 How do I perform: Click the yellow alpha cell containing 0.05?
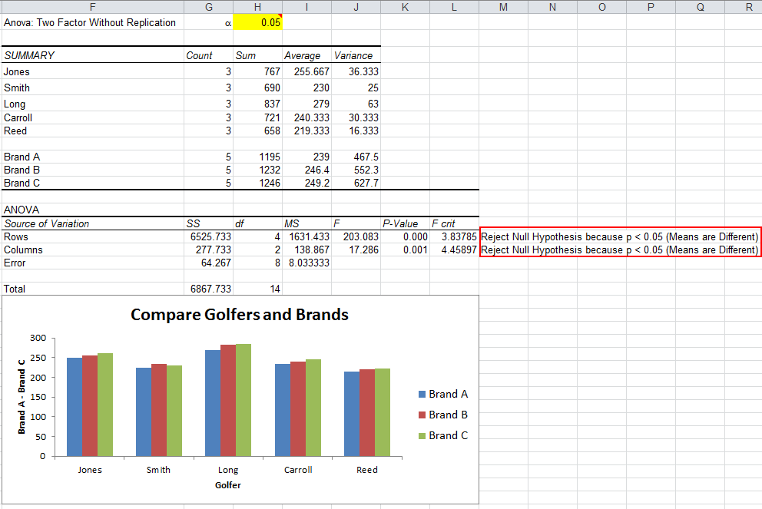257,23
